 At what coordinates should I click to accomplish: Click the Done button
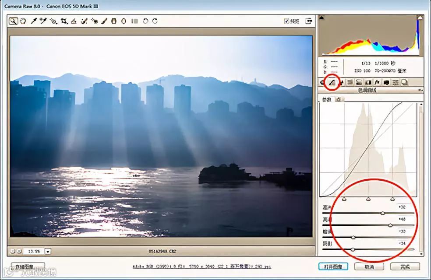pyautogui.click(x=405, y=266)
